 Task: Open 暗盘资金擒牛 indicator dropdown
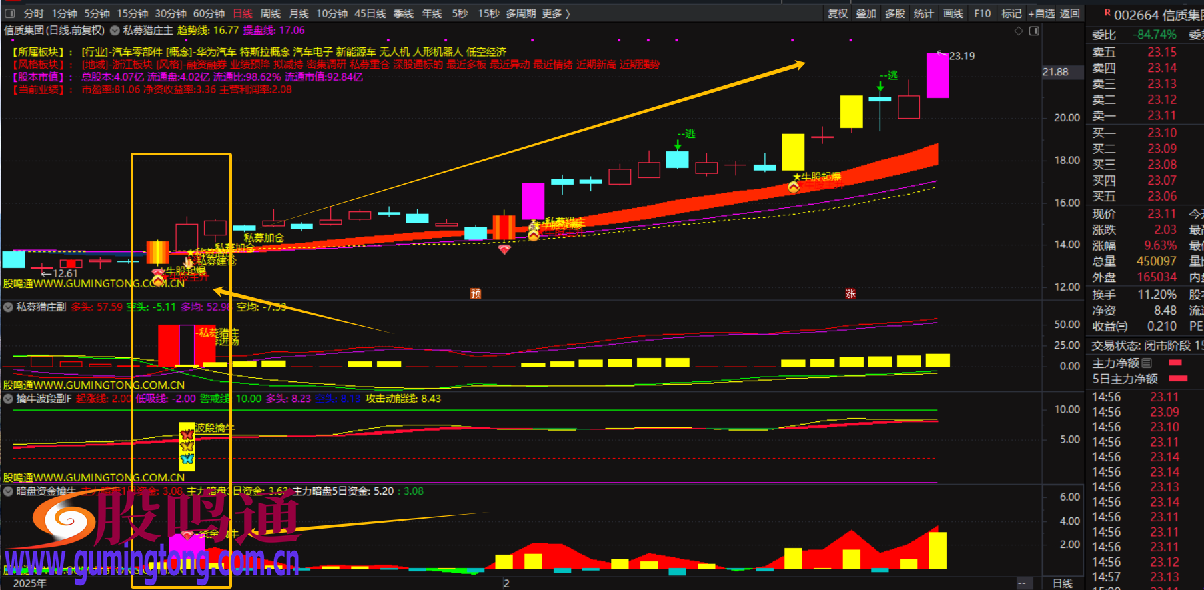[x=9, y=491]
